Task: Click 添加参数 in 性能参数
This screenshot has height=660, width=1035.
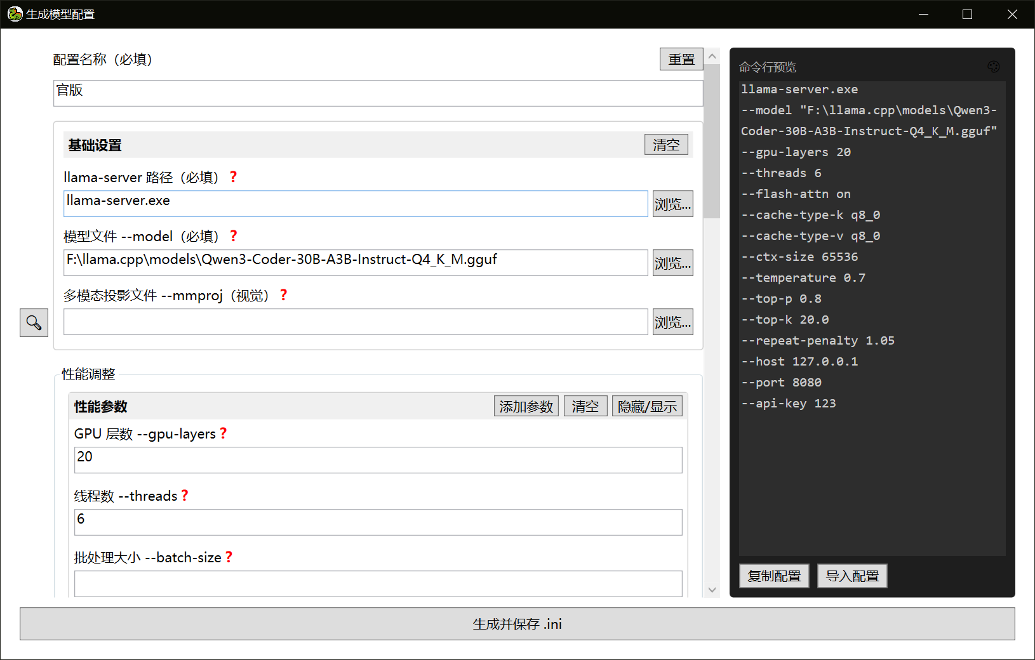Action: [x=526, y=406]
